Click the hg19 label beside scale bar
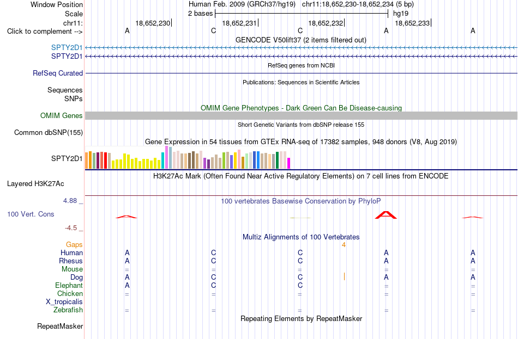518x339 pixels. tap(401, 14)
